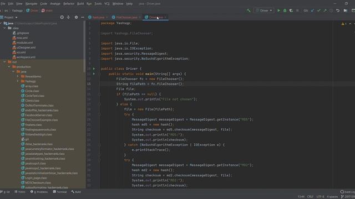Open the Terminal tool window

(60, 192)
